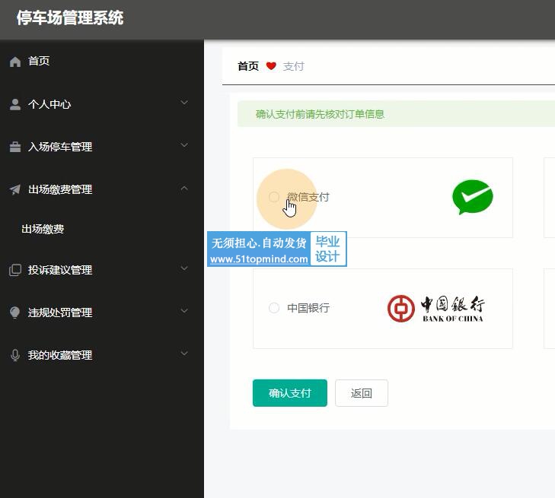Image resolution: width=555 pixels, height=498 pixels.
Task: Click the 中国银行 label text
Action: point(308,308)
